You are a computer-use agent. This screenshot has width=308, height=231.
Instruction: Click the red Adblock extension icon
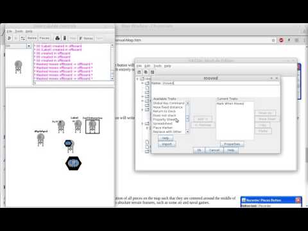[281, 40]
